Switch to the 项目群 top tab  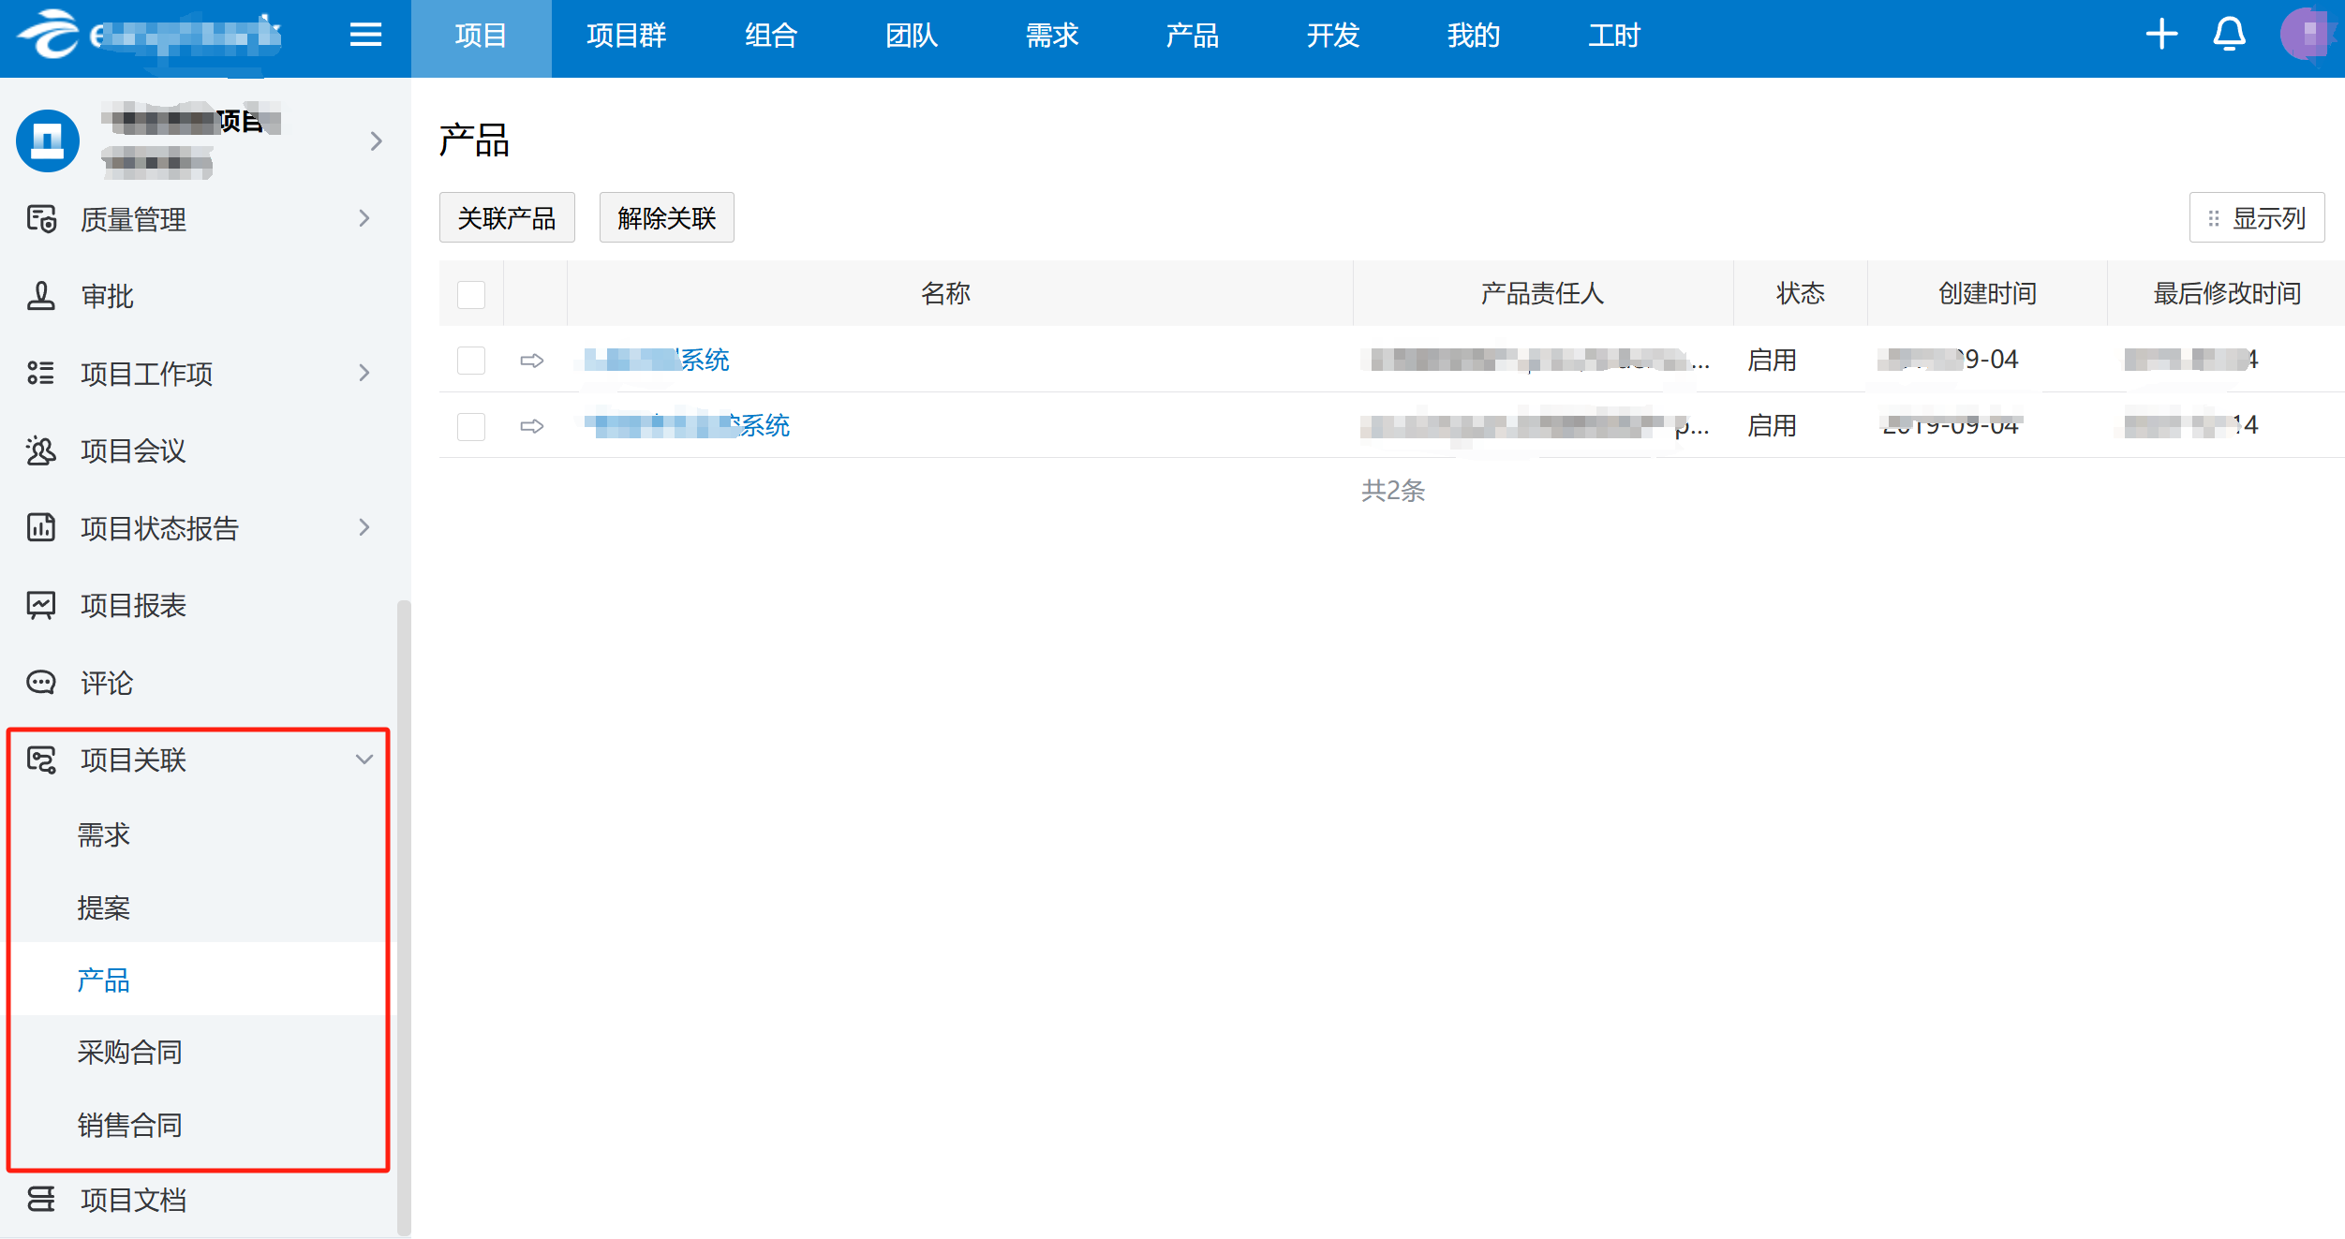626,36
